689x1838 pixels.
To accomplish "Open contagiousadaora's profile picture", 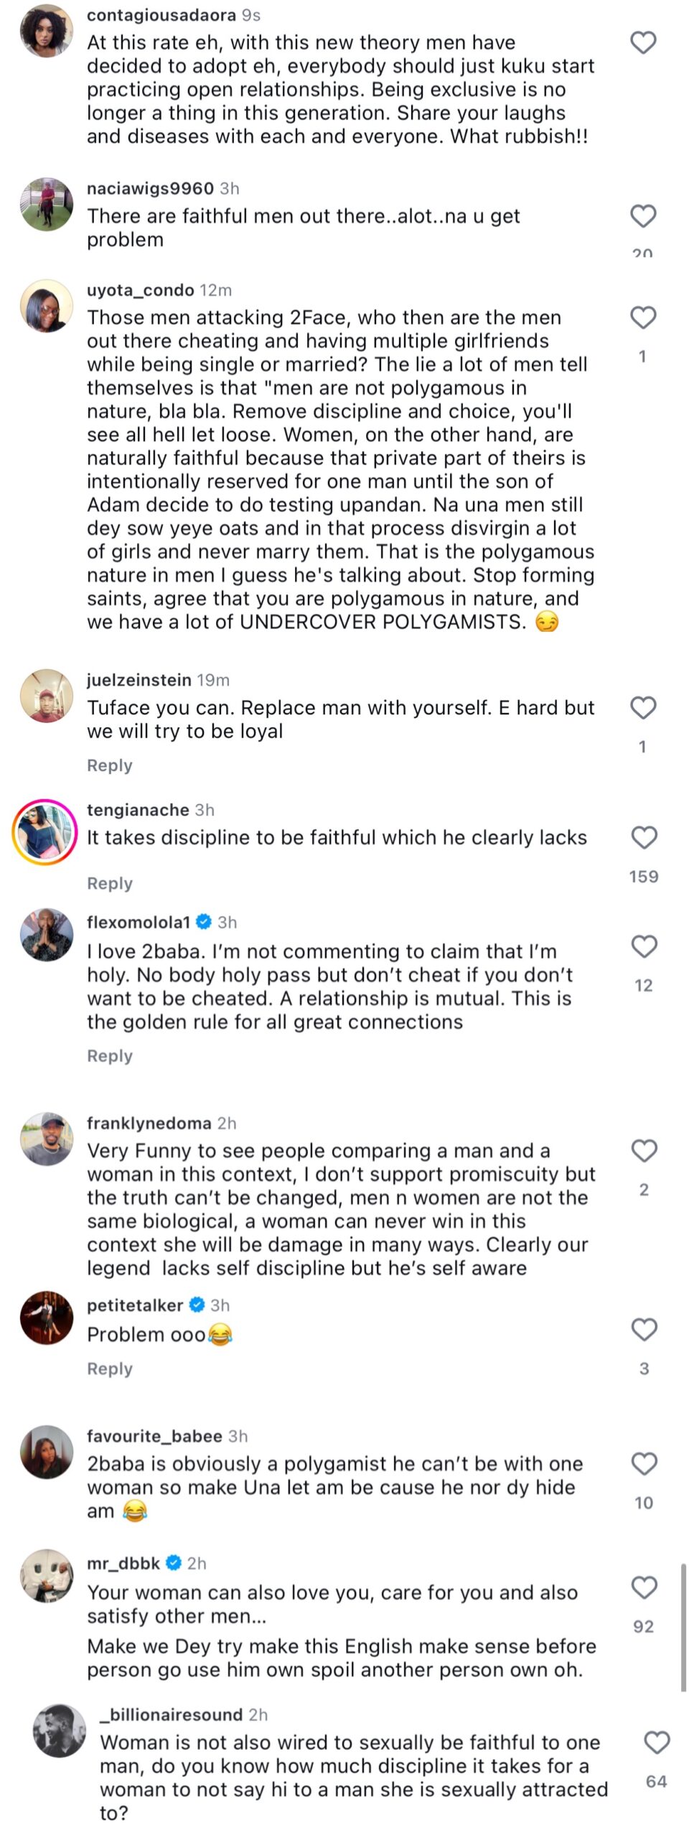I will click(x=47, y=31).
